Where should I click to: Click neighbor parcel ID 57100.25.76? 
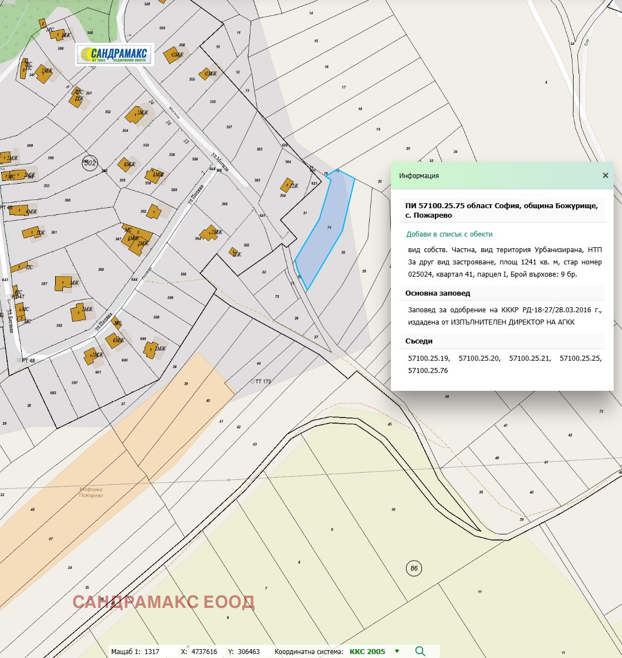pyautogui.click(x=428, y=370)
